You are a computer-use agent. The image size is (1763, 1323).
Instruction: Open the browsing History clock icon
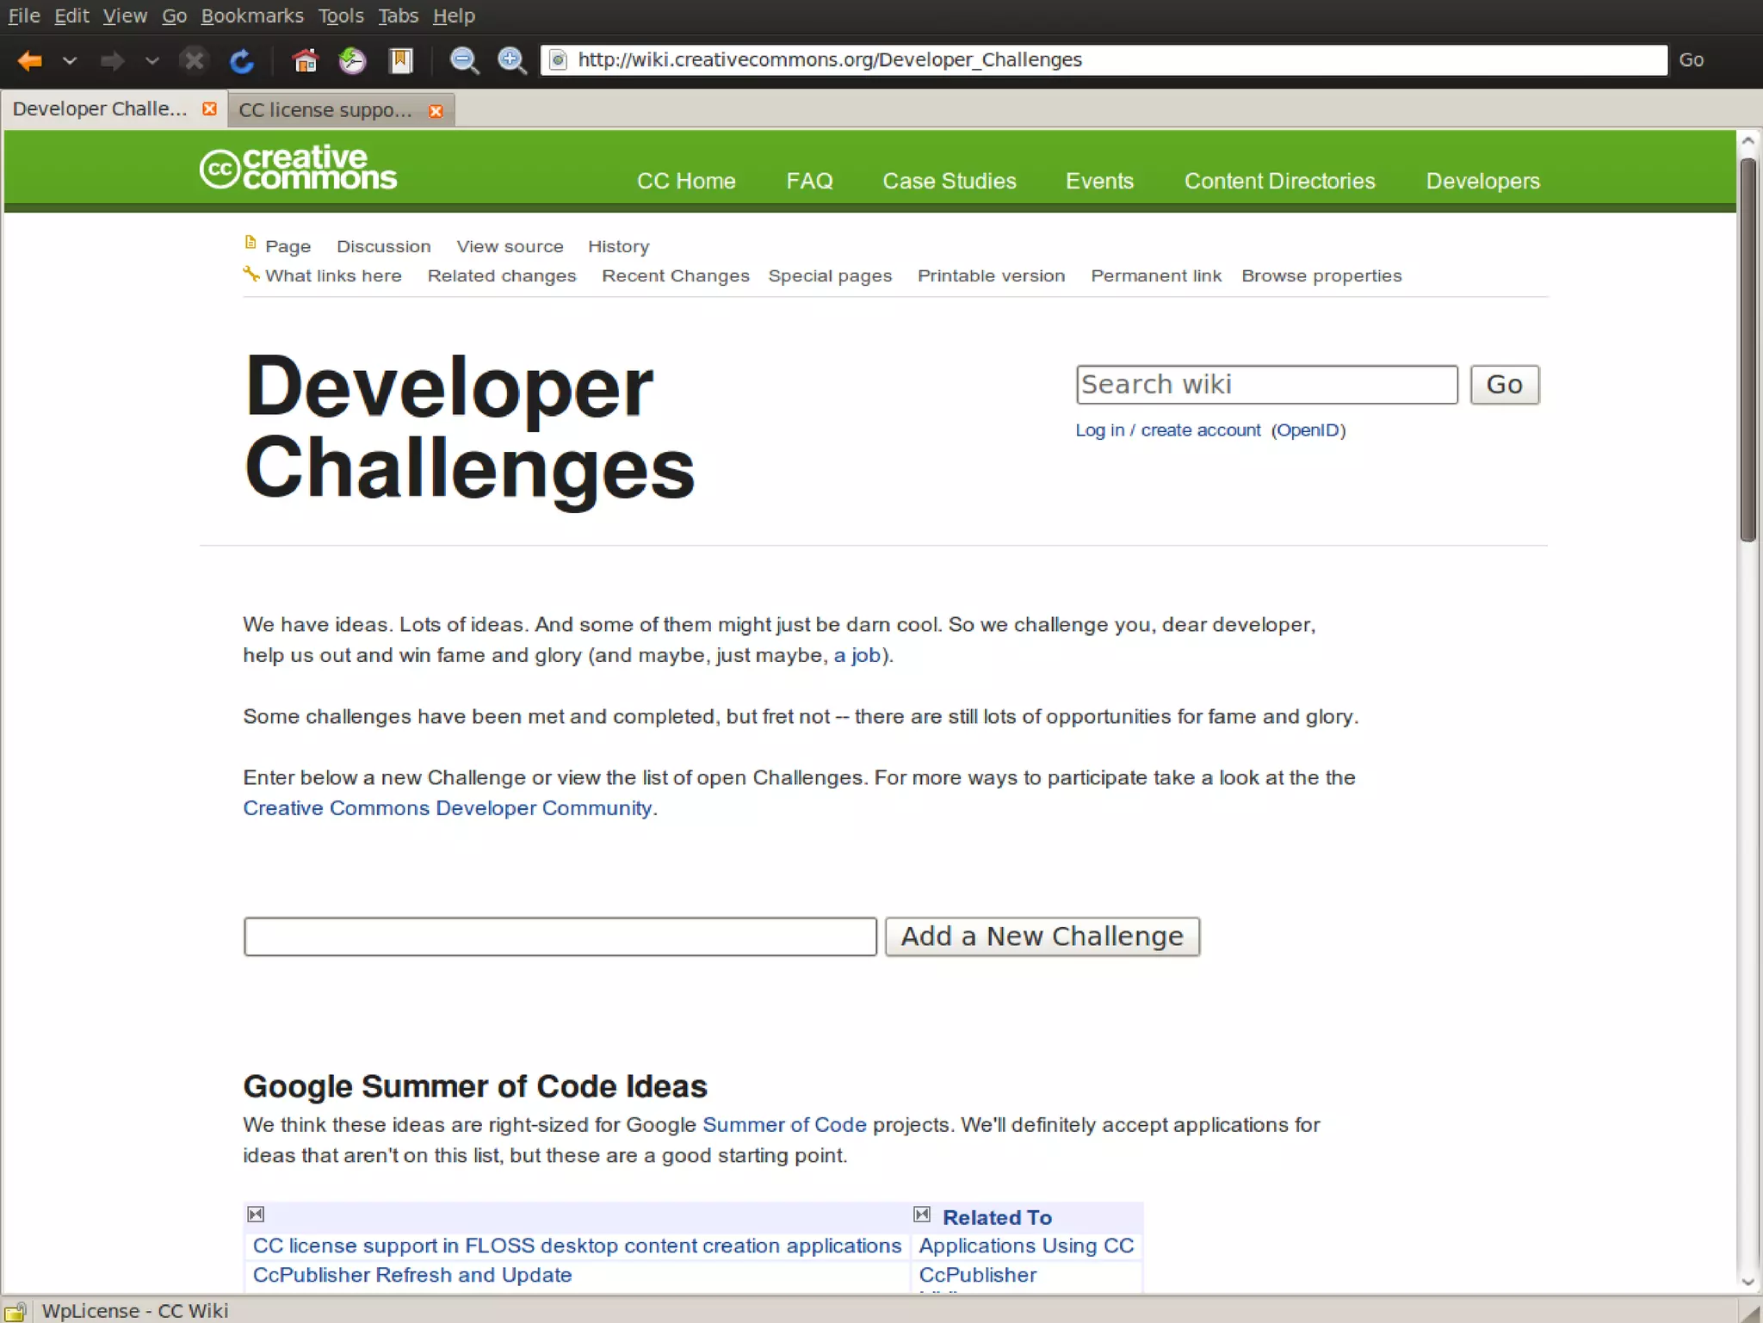click(352, 61)
